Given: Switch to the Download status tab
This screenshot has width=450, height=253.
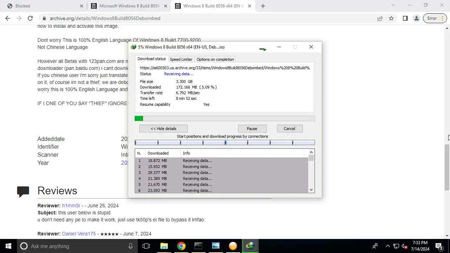Looking at the screenshot, I should [x=152, y=59].
